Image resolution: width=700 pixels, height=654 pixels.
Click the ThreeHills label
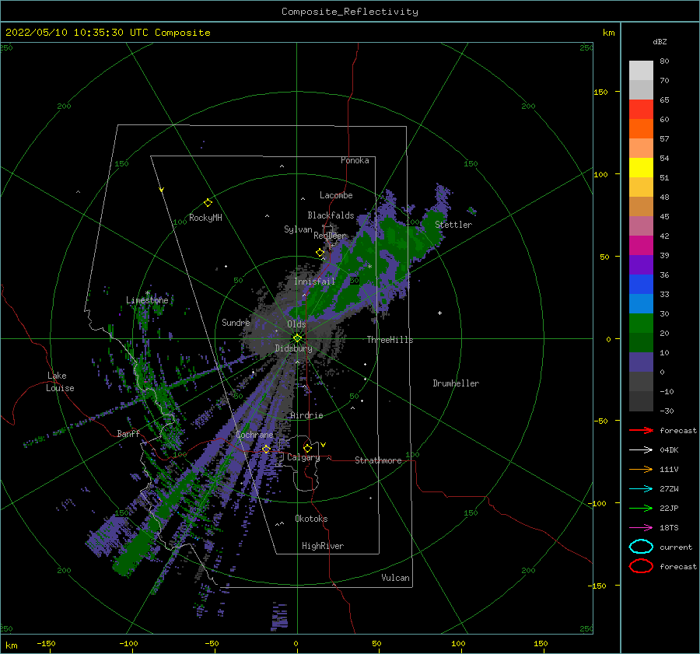pos(390,340)
